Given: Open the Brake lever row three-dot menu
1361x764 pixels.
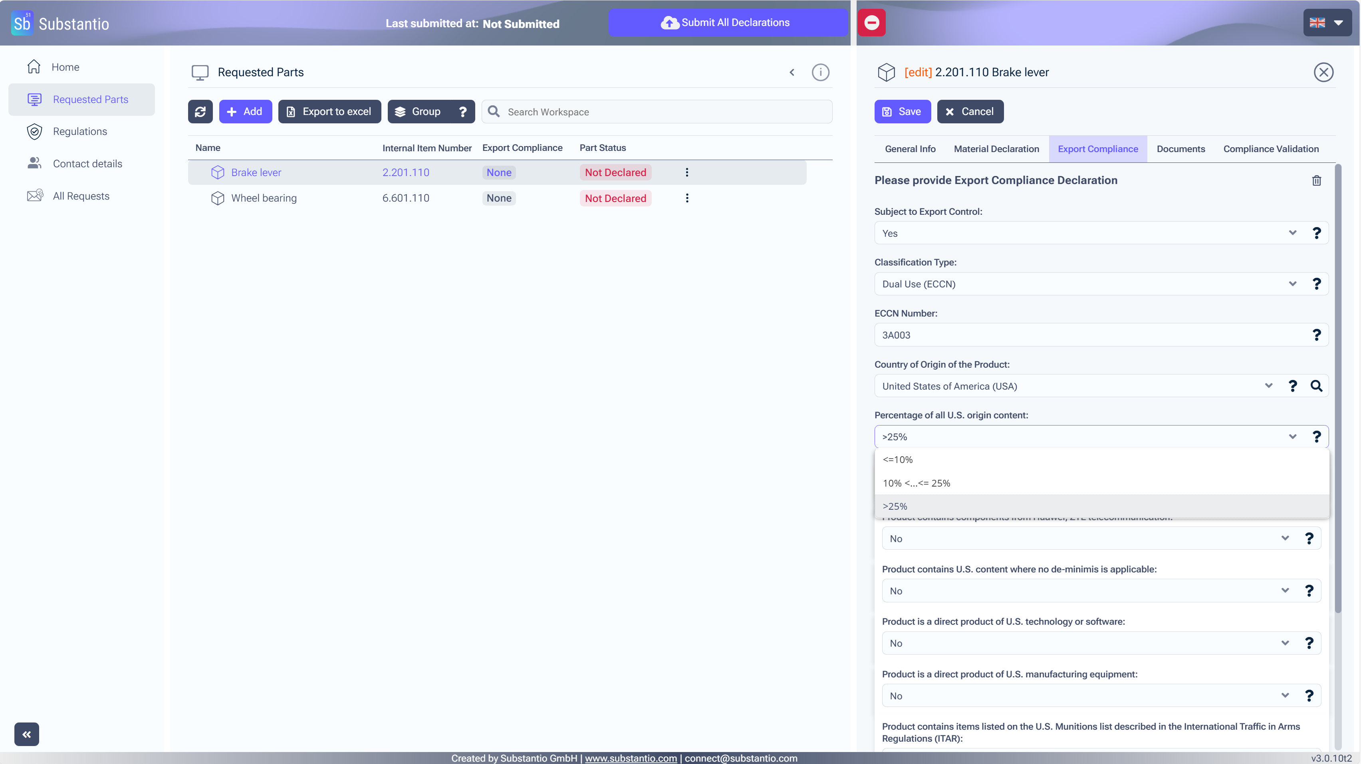Looking at the screenshot, I should (x=687, y=172).
